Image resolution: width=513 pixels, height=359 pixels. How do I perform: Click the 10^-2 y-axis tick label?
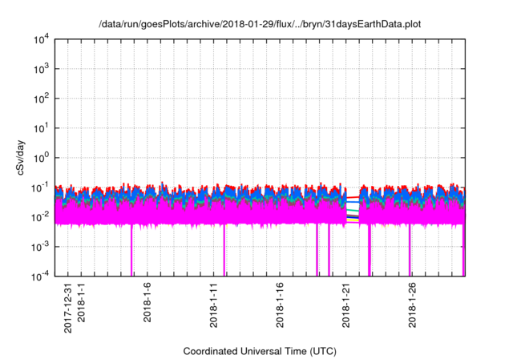click(x=41, y=218)
